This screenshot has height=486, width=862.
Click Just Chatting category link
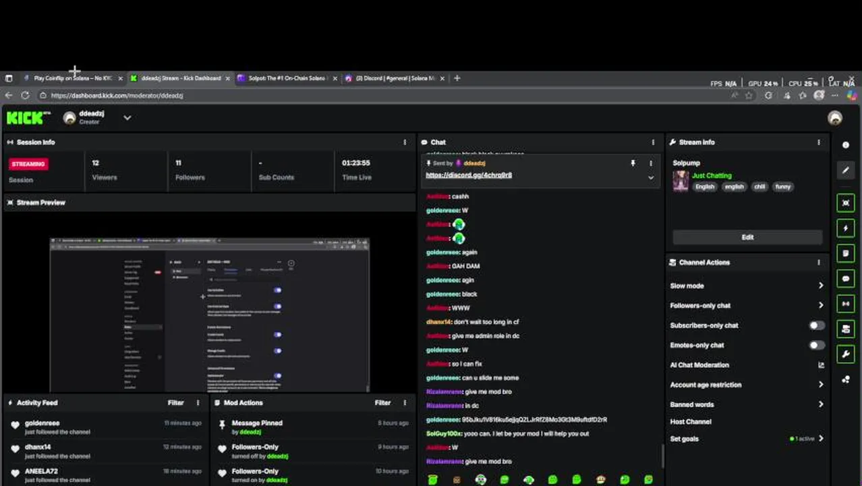[711, 175]
